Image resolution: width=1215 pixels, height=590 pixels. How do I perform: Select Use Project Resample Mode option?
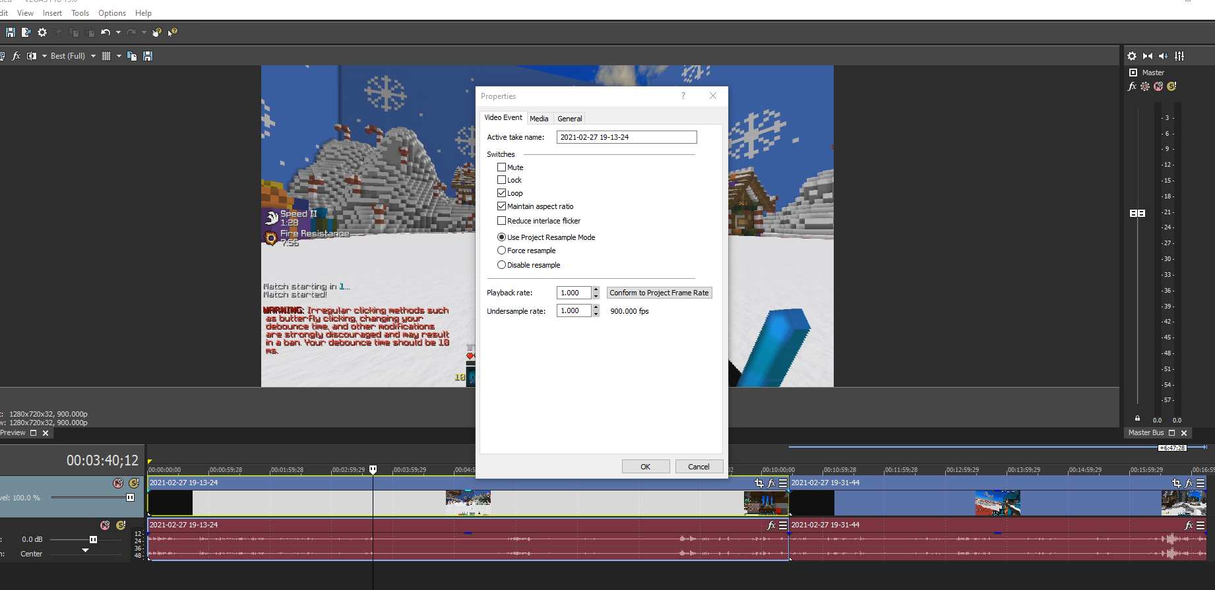[502, 237]
